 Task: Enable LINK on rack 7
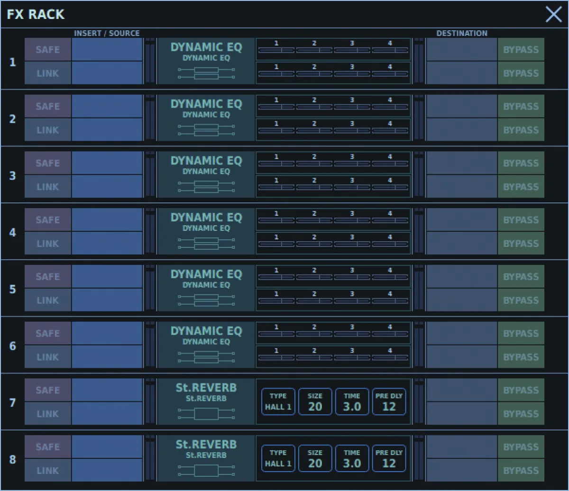pyautogui.click(x=48, y=414)
